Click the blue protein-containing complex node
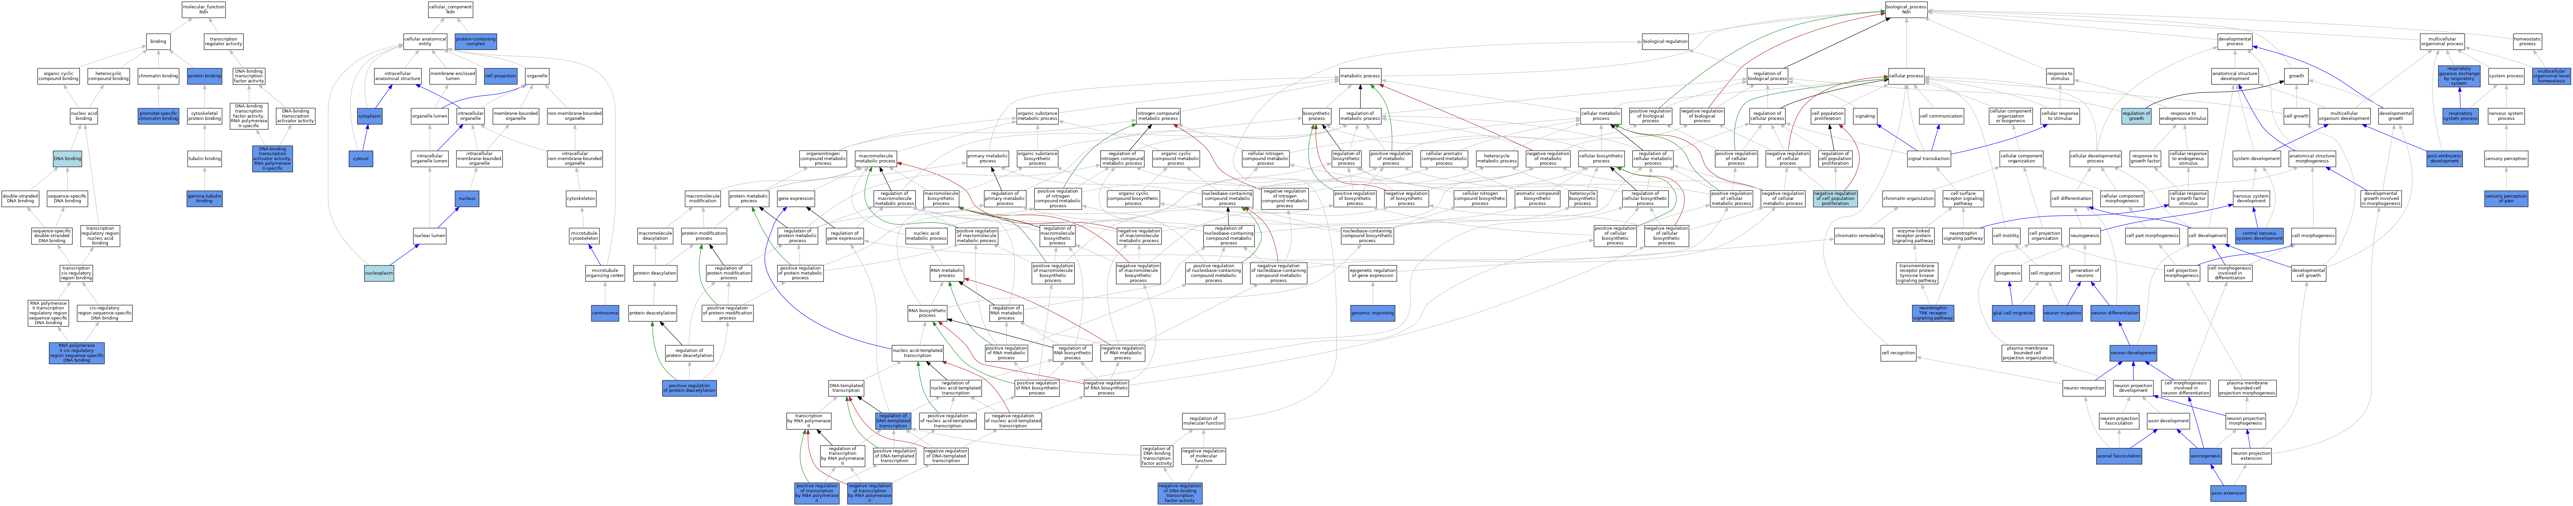 click(475, 42)
